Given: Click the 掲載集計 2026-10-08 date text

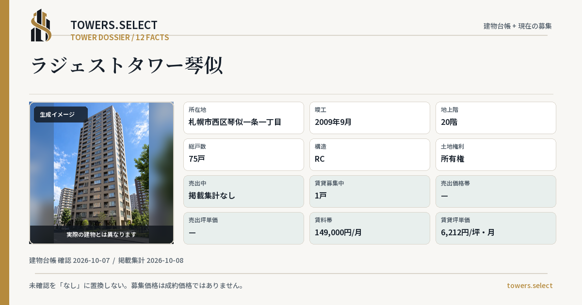Looking at the screenshot, I should (x=151, y=260).
